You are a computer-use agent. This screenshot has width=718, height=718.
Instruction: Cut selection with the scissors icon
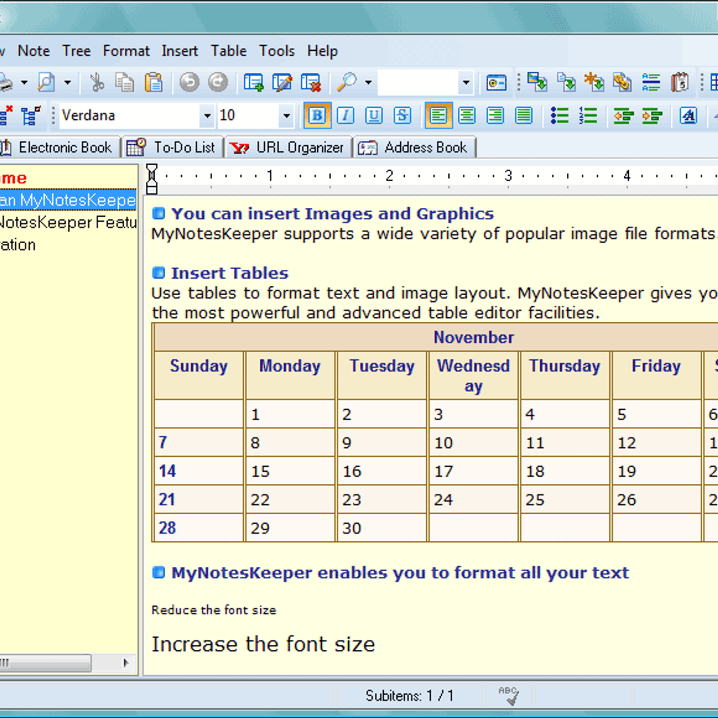(96, 83)
